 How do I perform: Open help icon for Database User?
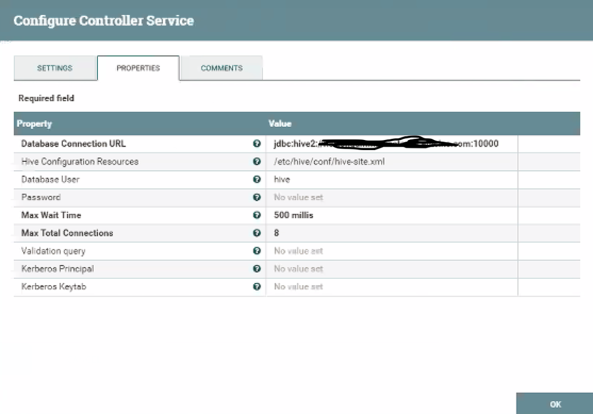coord(257,180)
